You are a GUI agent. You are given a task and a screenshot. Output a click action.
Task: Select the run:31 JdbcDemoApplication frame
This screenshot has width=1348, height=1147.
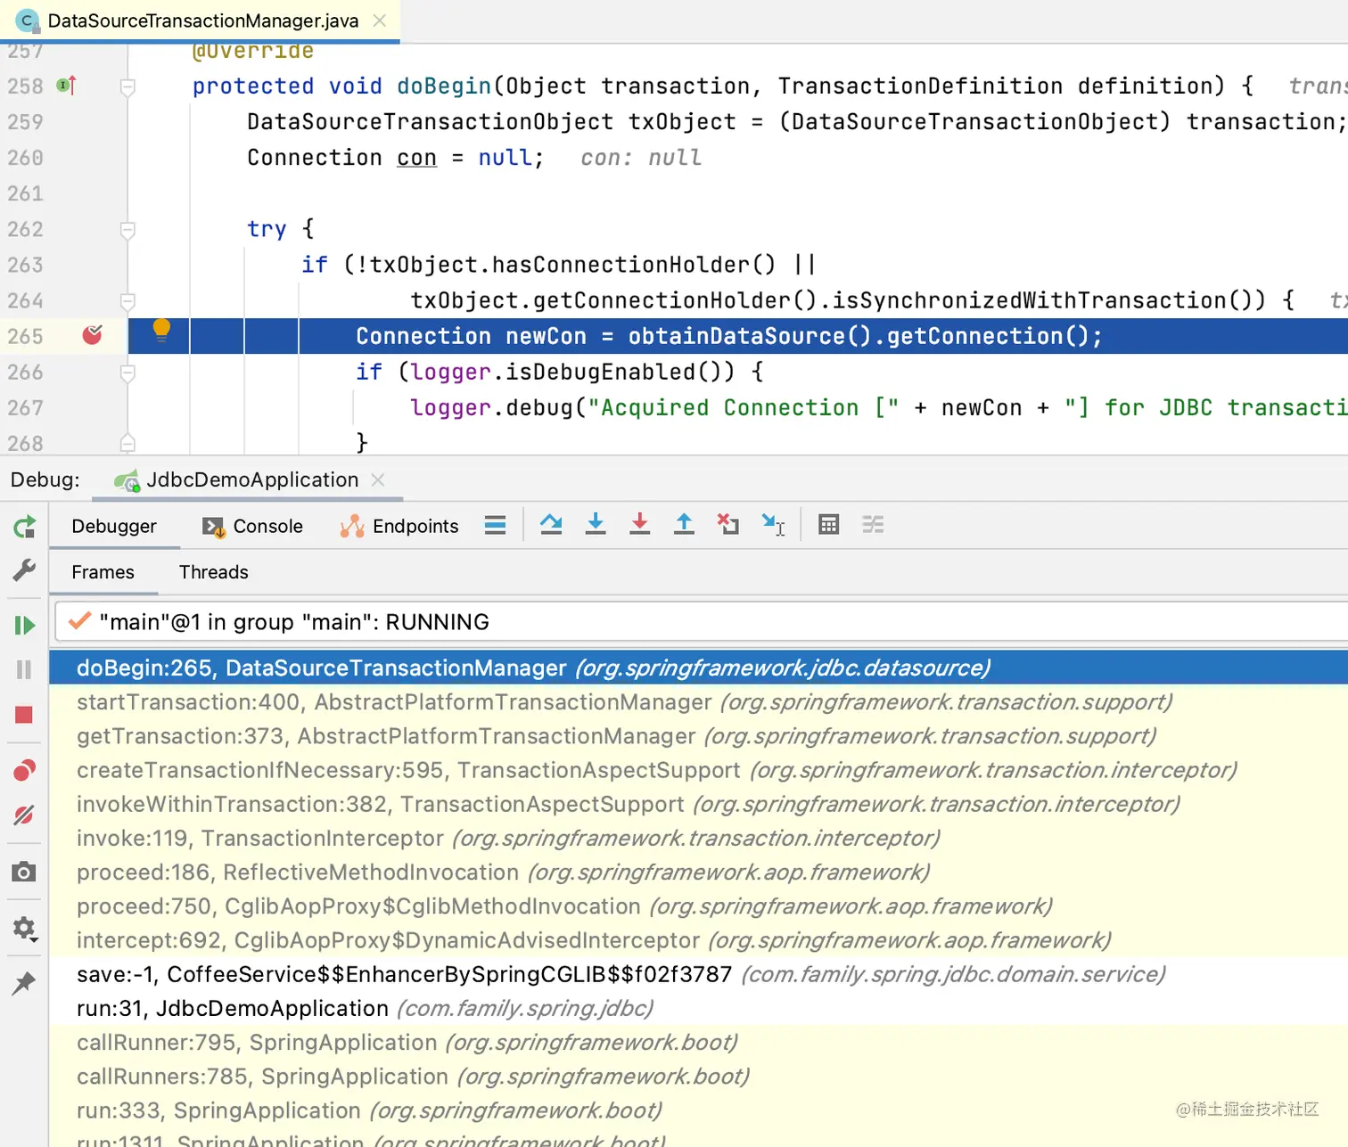pyautogui.click(x=698, y=1008)
